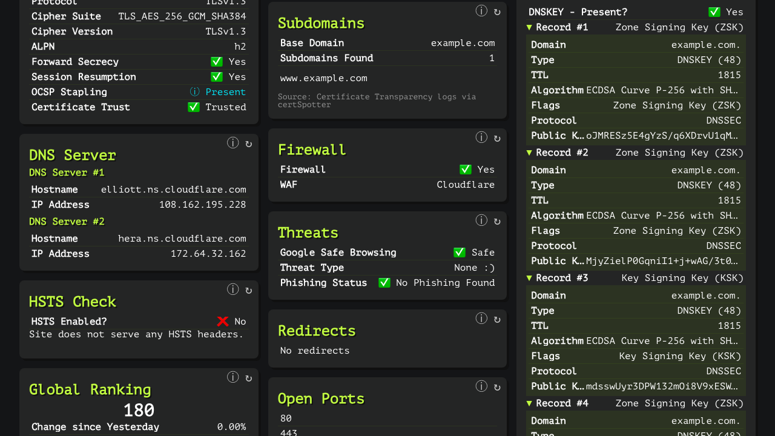The height and width of the screenshot is (436, 775).
Task: Click open port 80
Action: [286, 418]
